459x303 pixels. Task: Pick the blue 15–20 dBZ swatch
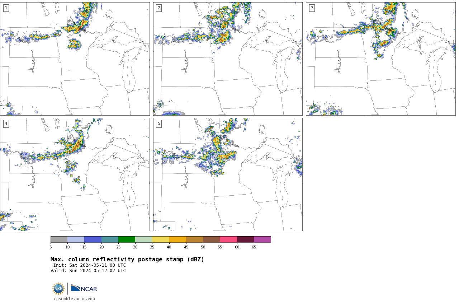coord(93,239)
